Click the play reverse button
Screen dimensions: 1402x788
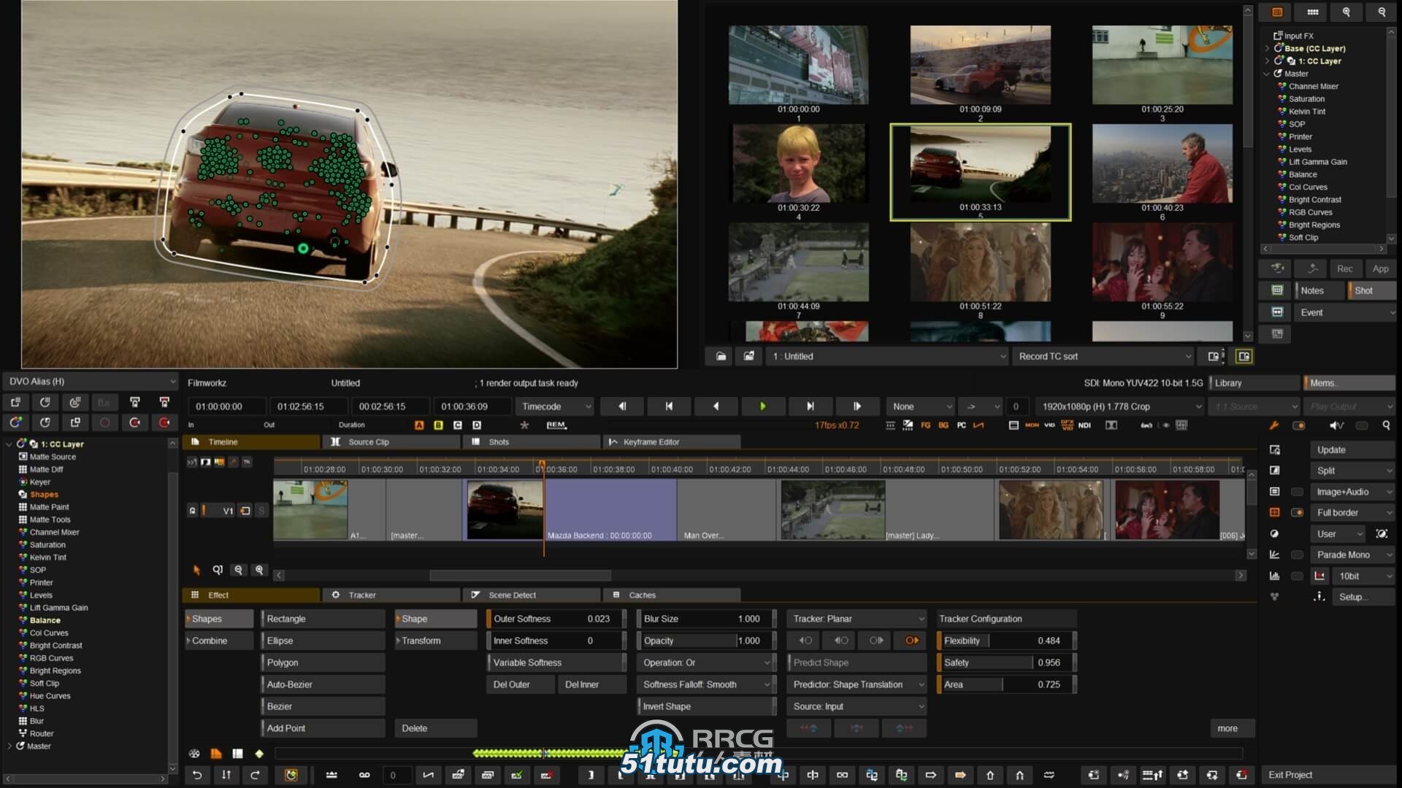(716, 406)
